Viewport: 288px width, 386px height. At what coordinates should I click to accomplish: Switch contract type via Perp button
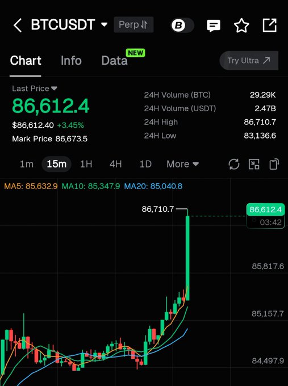coord(133,24)
